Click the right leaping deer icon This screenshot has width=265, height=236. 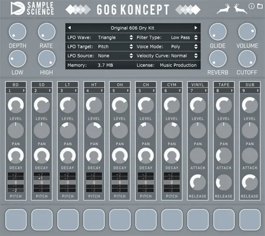(x=240, y=9)
